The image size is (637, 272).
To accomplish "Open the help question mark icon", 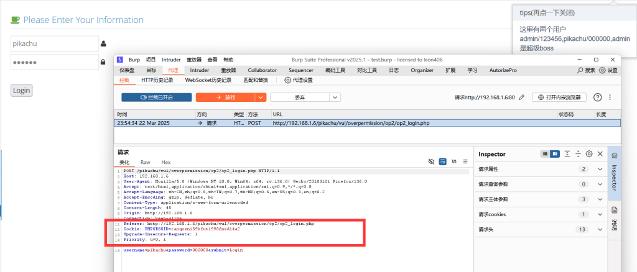I will [x=597, y=97].
